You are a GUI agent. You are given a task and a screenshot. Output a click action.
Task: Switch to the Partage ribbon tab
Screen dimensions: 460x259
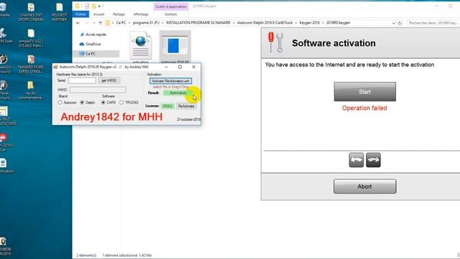tap(119, 14)
